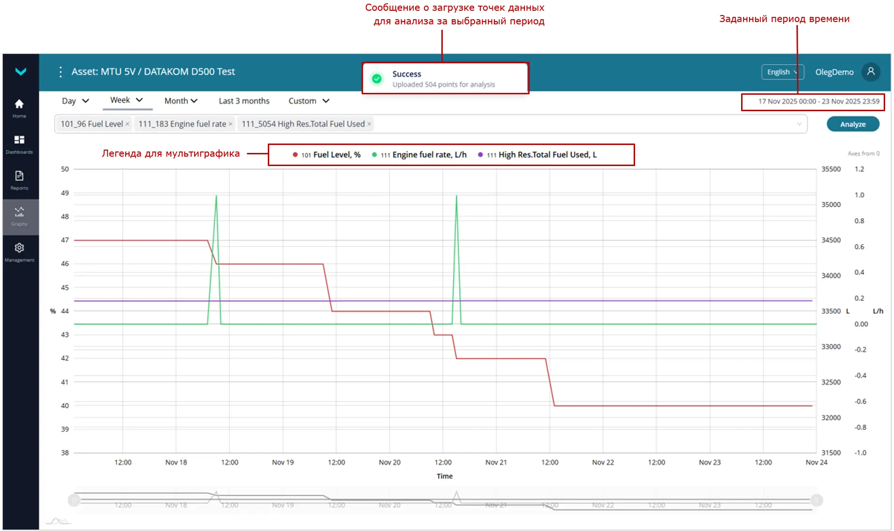Toggle the Axes from 0 option
This screenshot has height=531, width=894.
[863, 153]
